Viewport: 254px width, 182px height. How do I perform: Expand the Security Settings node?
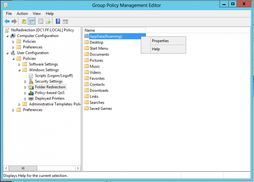[x=25, y=82]
